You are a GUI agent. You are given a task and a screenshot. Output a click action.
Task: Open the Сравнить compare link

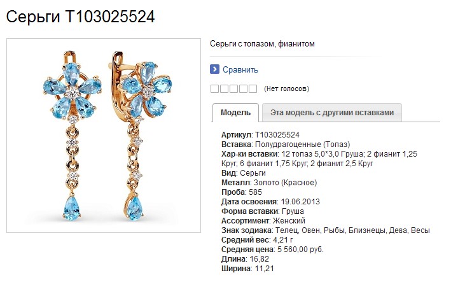(240, 70)
